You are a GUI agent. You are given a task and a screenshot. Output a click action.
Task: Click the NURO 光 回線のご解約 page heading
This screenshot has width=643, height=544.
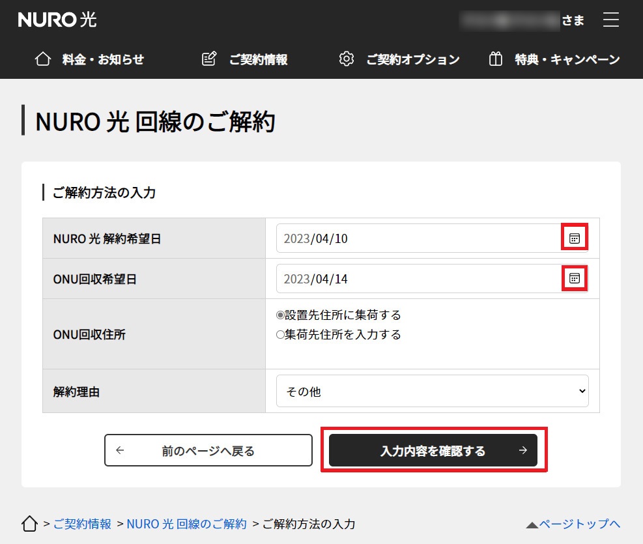[155, 122]
